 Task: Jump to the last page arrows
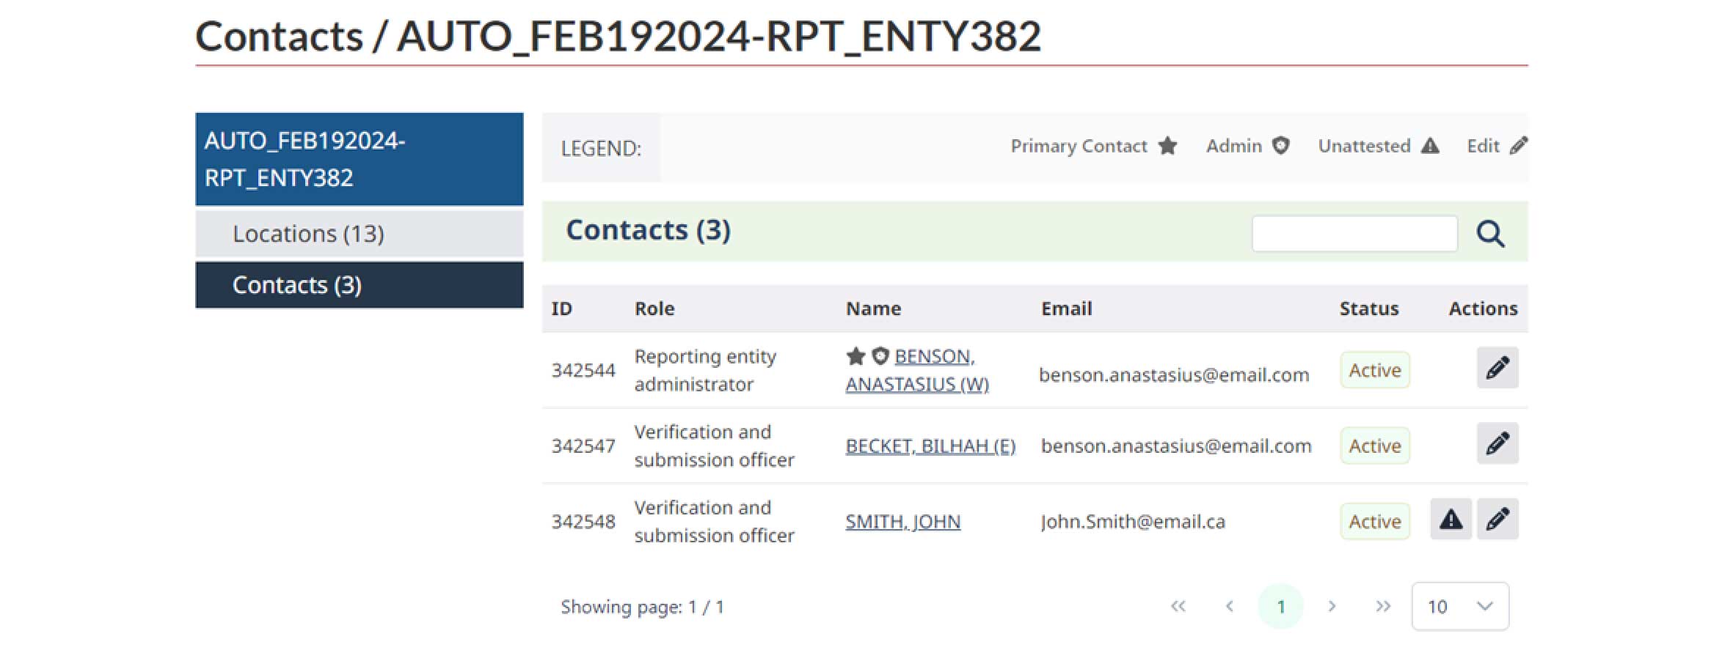pyautogui.click(x=1383, y=606)
